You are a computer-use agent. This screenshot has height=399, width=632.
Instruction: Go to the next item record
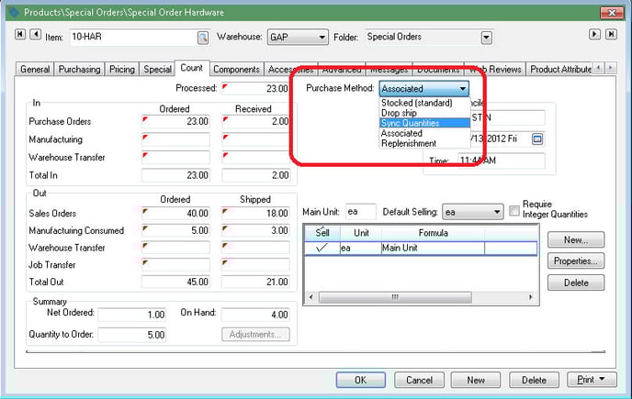596,34
